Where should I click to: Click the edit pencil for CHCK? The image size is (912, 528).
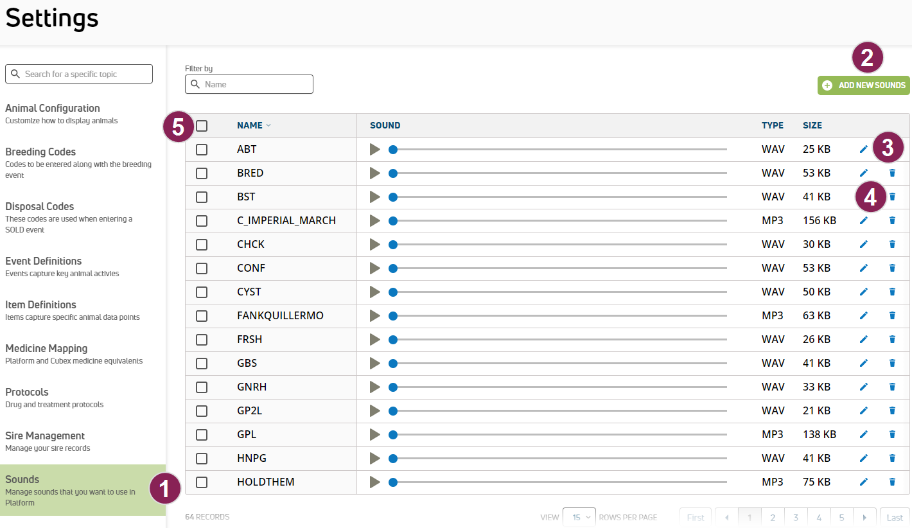[864, 244]
